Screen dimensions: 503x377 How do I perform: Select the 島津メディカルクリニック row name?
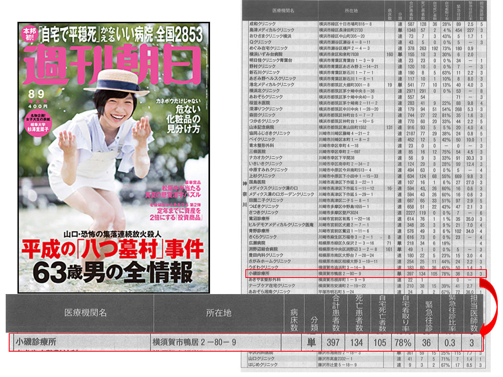coord(272,30)
